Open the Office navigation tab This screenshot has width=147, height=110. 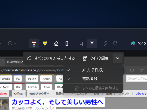(19, 93)
